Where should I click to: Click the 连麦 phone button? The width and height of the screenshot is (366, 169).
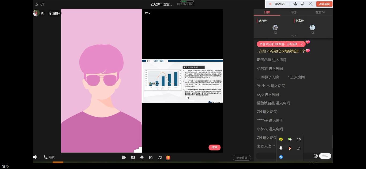click(x=49, y=157)
